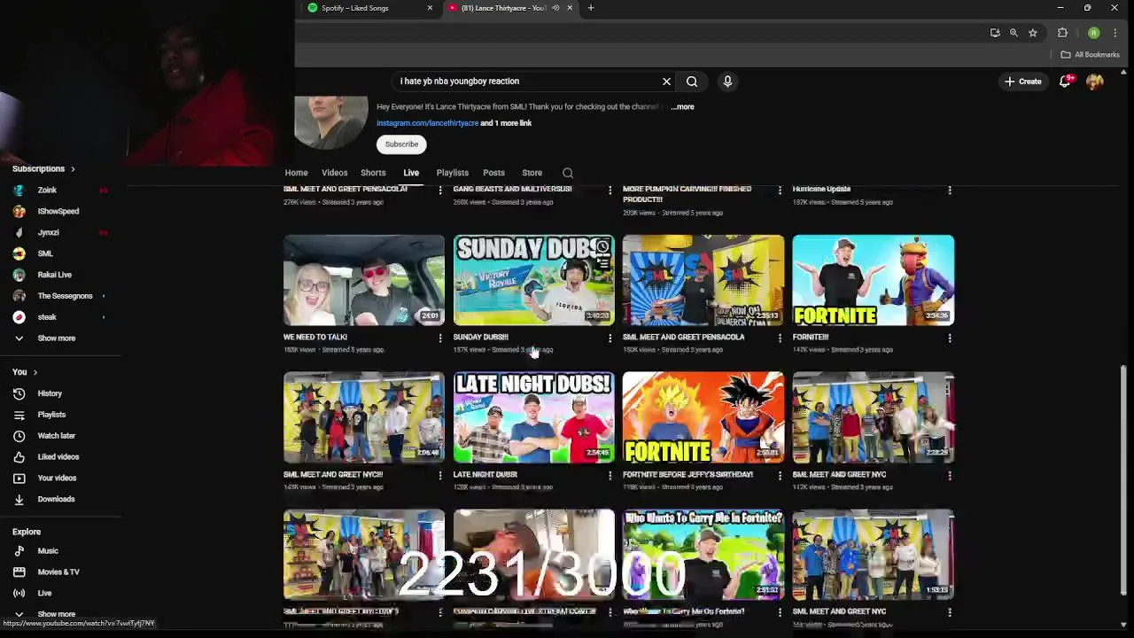Open FORTNITE BEFORE JEFFY'S BIRTHDAY thumbnail
Viewport: 1134px width, 638px height.
coord(703,417)
